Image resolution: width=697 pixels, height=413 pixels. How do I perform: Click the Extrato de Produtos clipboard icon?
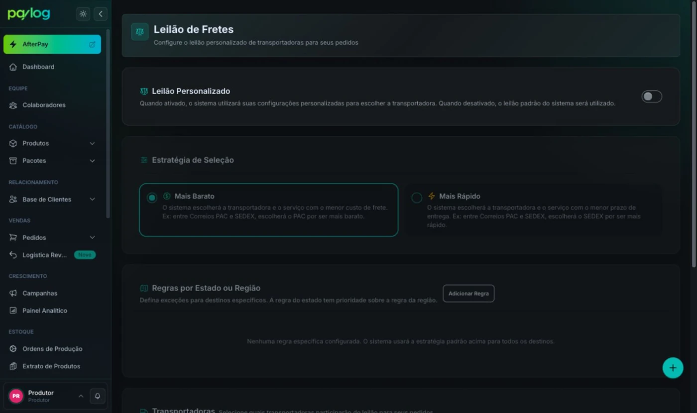point(13,366)
